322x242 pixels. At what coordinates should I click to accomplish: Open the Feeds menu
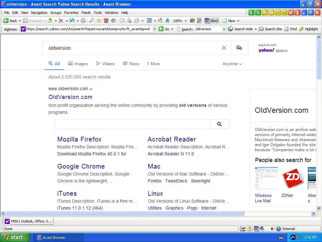pyautogui.click(x=86, y=13)
